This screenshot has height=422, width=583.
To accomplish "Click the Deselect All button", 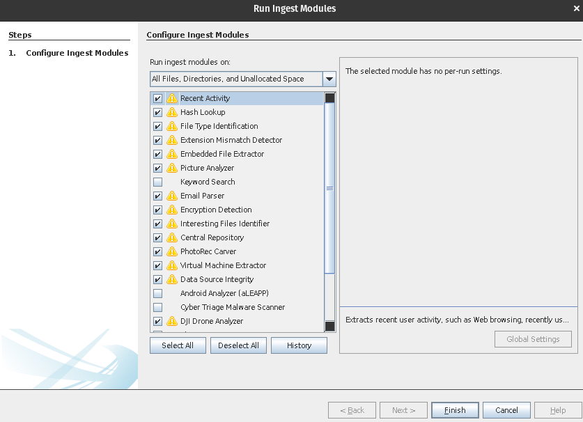I will 238,345.
